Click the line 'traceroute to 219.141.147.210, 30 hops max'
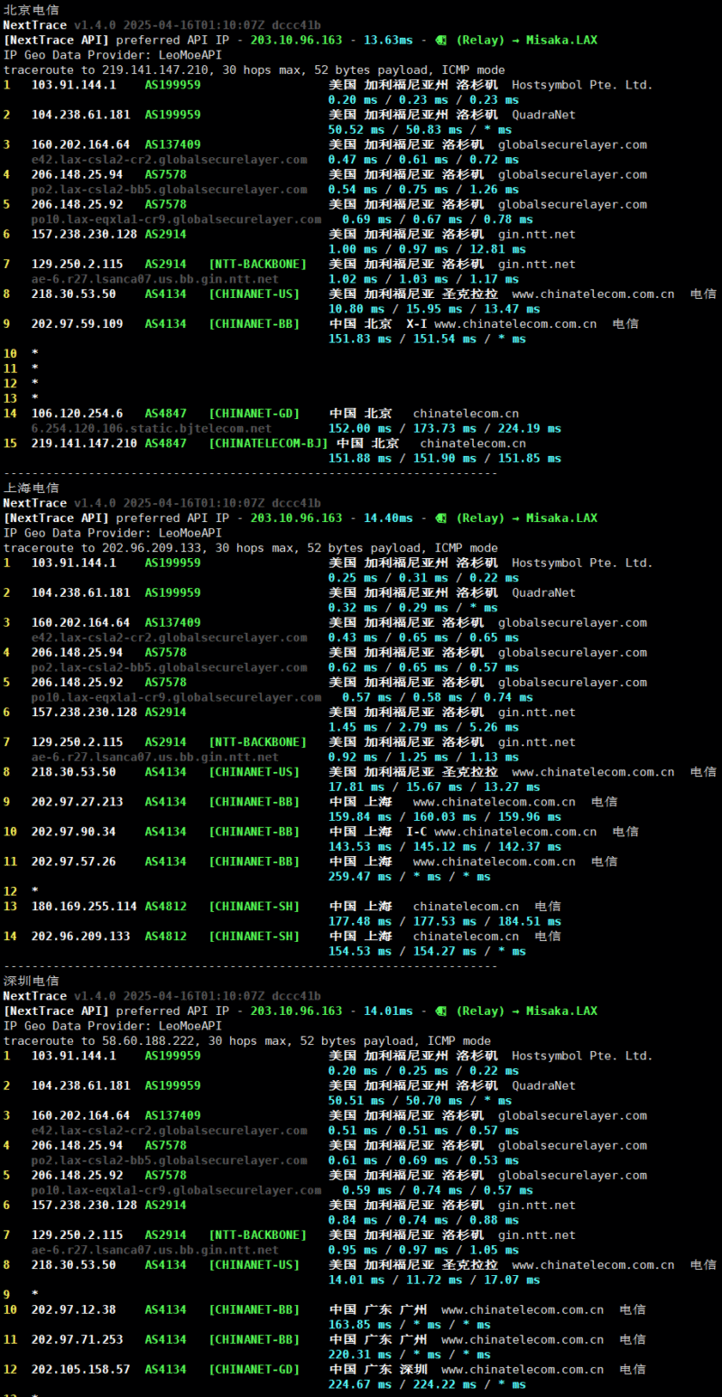 click(x=254, y=70)
